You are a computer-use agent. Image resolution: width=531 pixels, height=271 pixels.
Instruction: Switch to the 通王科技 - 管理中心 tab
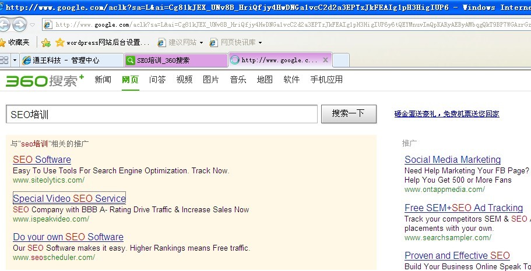tap(71, 60)
